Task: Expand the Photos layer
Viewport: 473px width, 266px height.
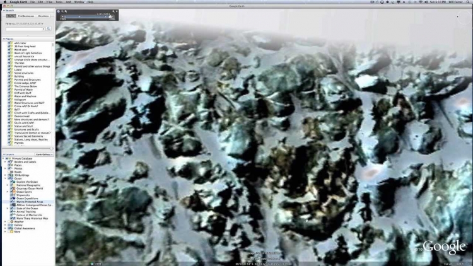Action: click(x=5, y=168)
